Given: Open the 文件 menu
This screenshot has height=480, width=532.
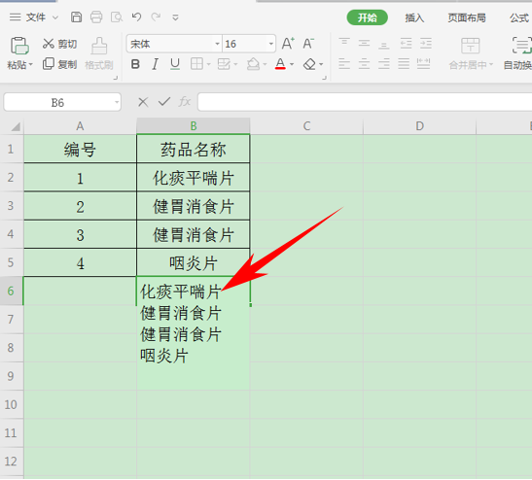Looking at the screenshot, I should coord(35,17).
